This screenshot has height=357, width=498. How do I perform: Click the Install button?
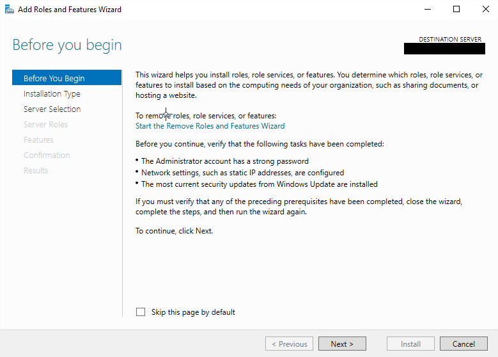(x=410, y=344)
